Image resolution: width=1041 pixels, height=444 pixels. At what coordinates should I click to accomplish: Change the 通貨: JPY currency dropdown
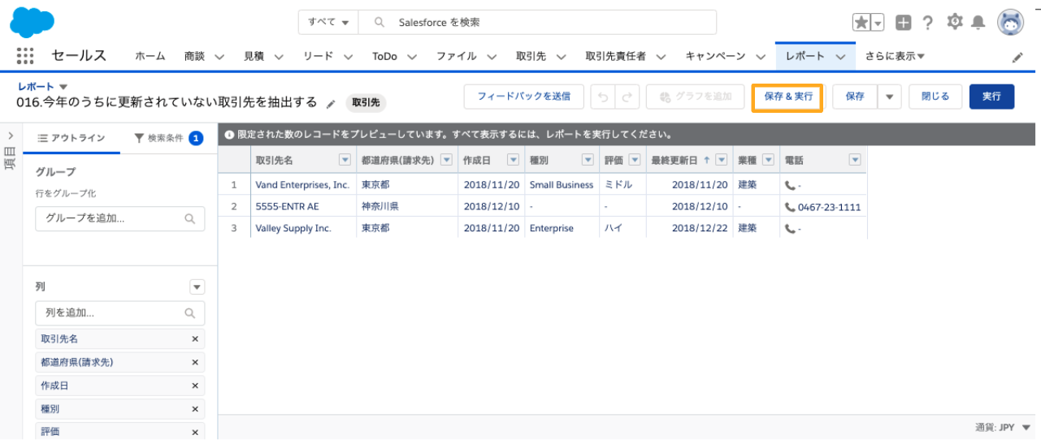1004,427
